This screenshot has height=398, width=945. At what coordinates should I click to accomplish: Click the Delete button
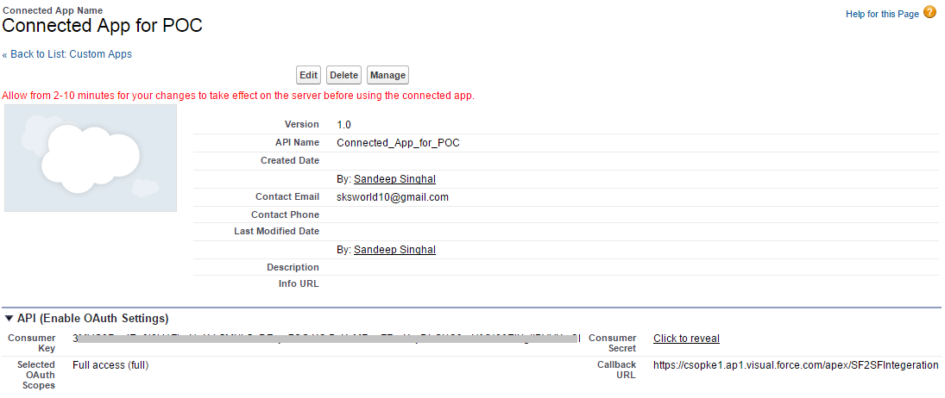[344, 75]
